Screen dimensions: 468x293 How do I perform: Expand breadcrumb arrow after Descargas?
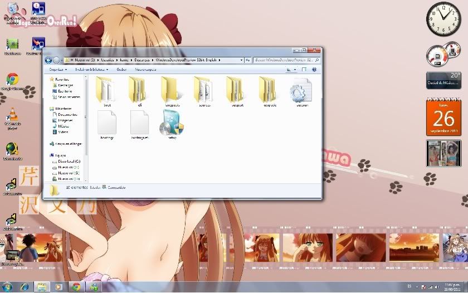pos(153,60)
